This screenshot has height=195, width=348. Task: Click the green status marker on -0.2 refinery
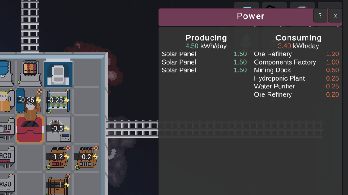pyautogui.click(x=77, y=167)
